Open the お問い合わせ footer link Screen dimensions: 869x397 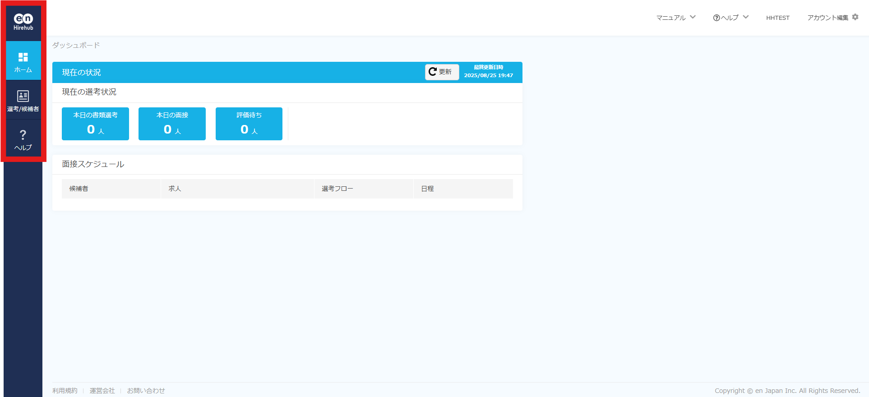pos(146,391)
